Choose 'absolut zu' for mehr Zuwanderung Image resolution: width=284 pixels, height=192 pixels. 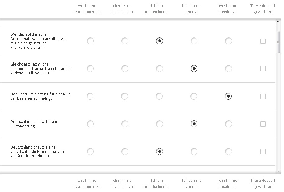coord(229,124)
